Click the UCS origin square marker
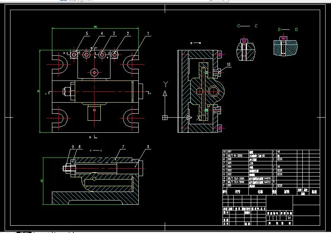 [x=165, y=118]
